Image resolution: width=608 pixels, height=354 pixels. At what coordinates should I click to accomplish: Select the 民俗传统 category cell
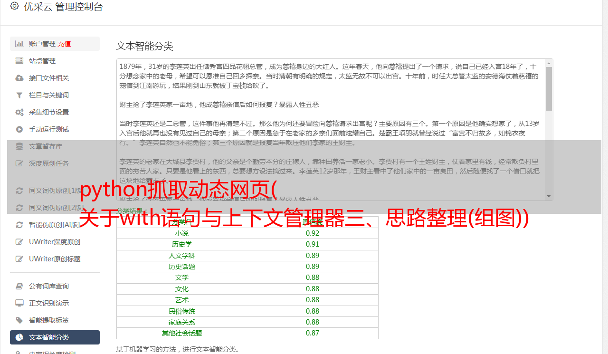point(182,311)
